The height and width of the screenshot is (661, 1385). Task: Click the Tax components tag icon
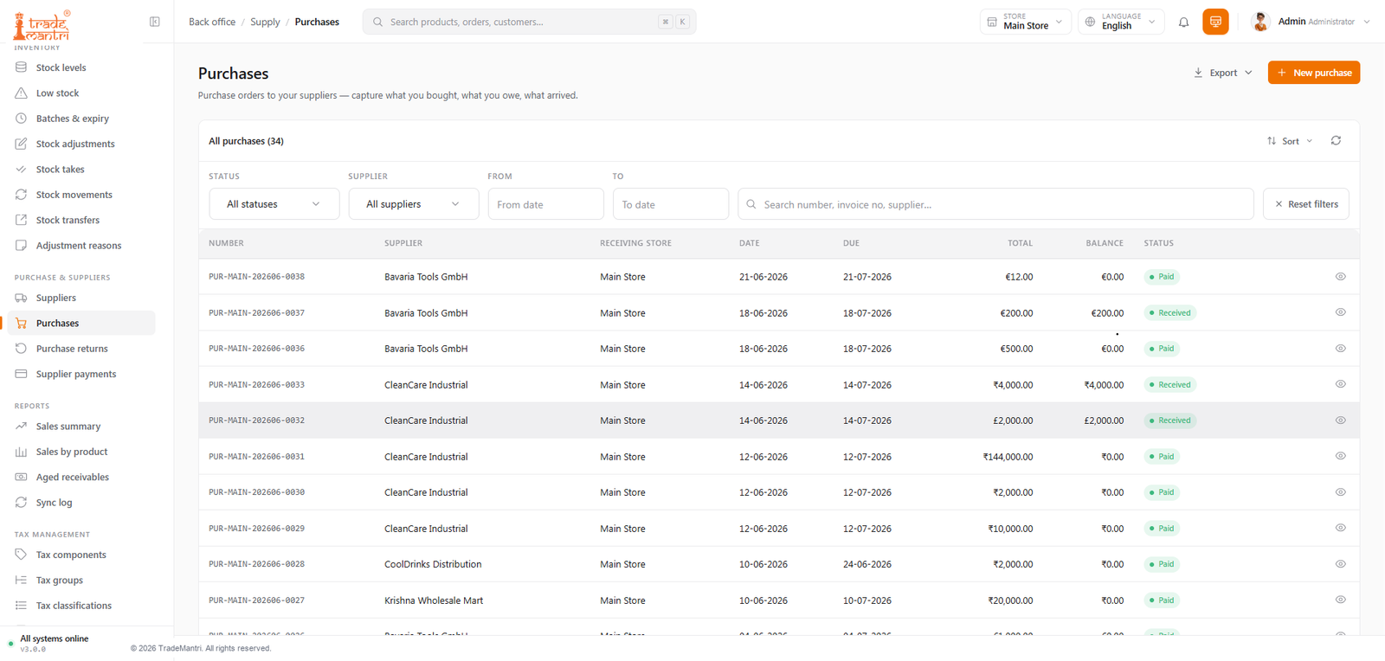point(21,555)
